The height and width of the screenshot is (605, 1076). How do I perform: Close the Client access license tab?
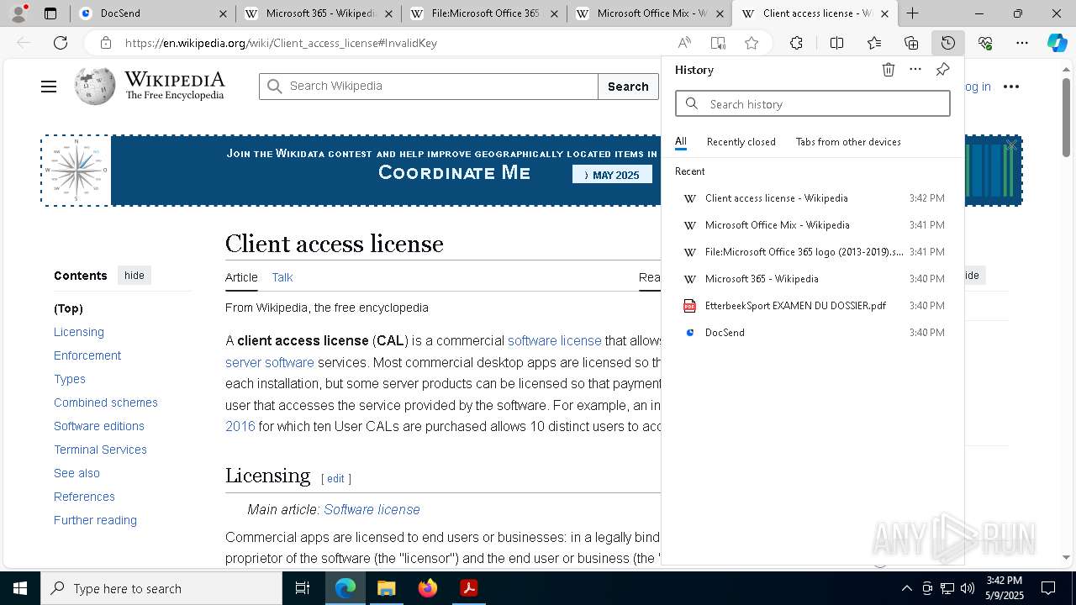(x=884, y=13)
